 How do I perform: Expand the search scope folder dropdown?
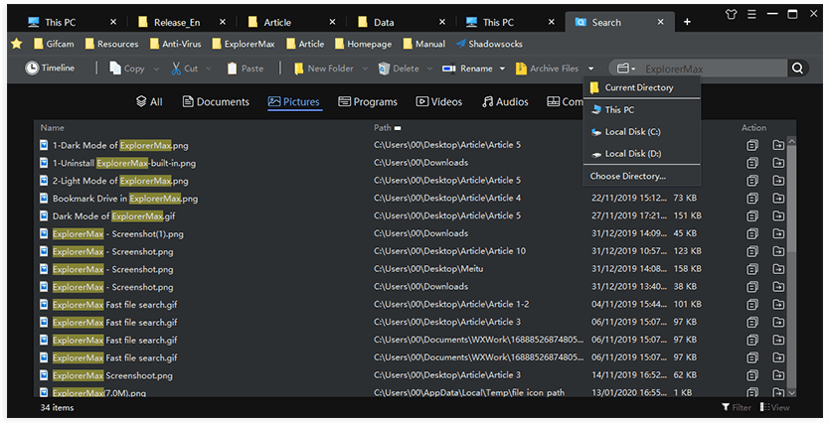coord(625,69)
